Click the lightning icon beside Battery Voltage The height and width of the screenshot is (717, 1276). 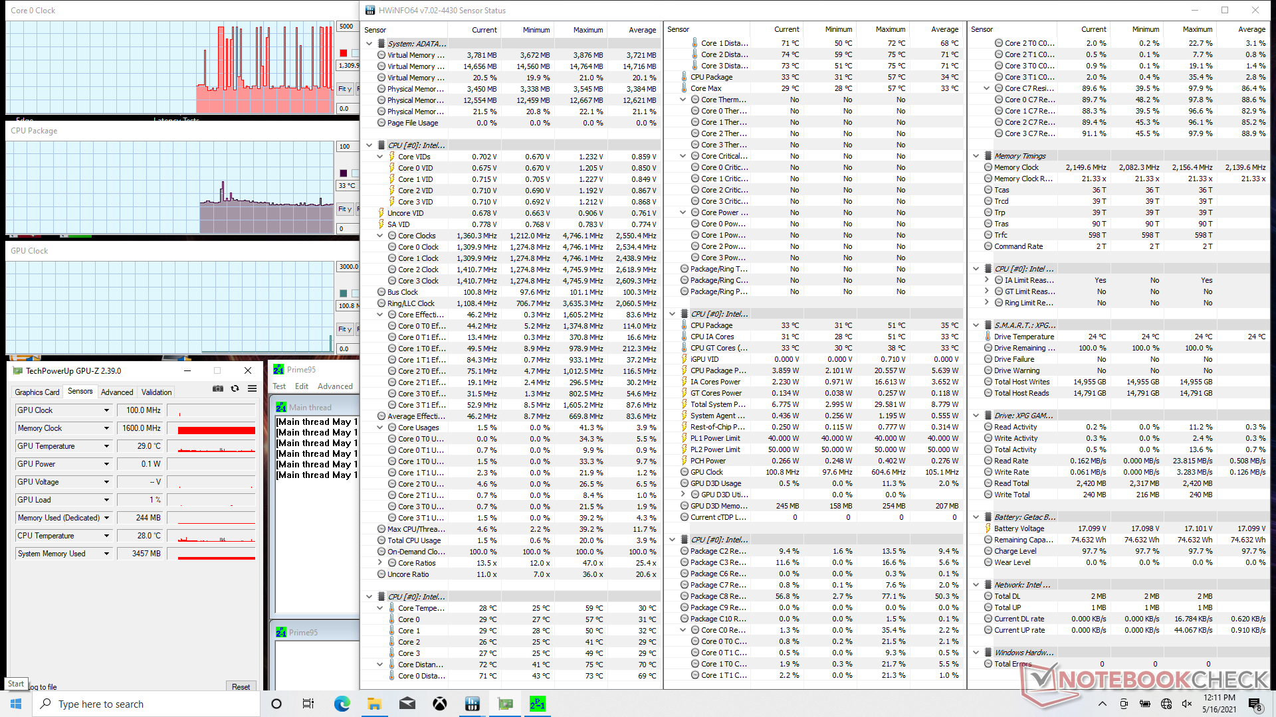coord(988,528)
